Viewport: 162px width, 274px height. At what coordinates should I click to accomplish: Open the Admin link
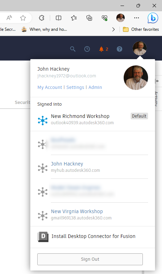click(x=95, y=87)
